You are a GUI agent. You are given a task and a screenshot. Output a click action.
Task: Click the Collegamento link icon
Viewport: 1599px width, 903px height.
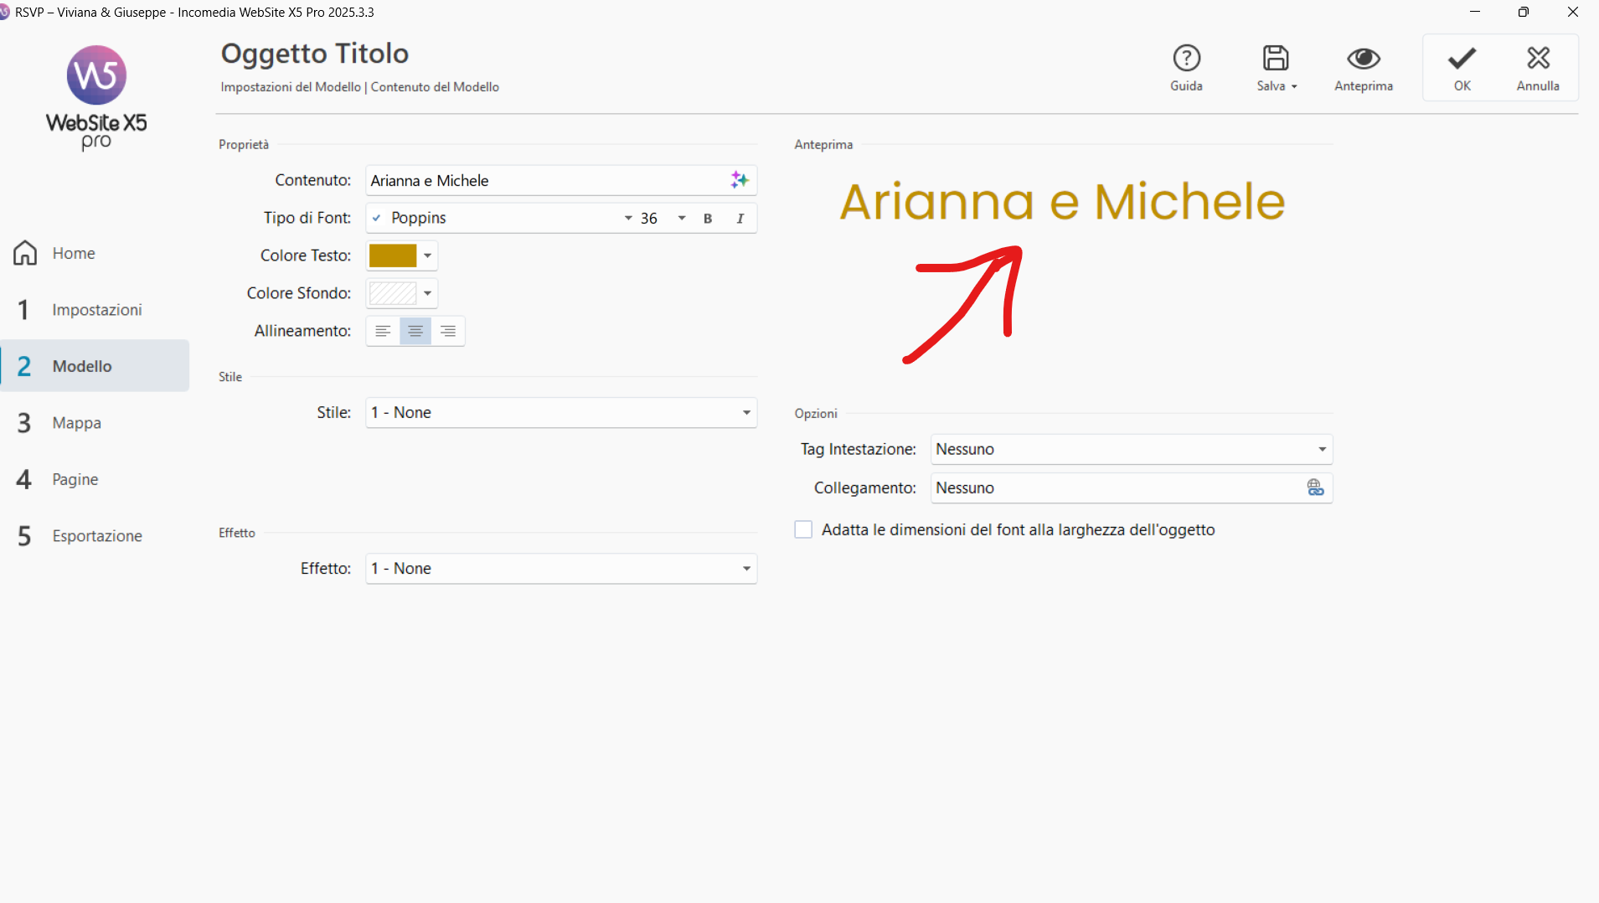click(x=1315, y=488)
